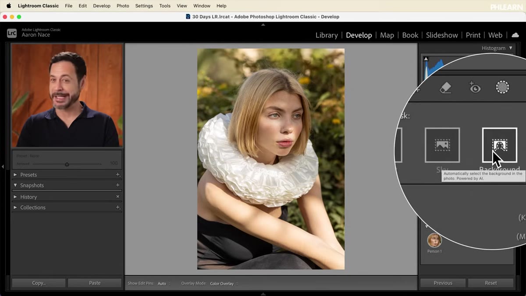This screenshot has width=526, height=296.
Task: Open the File menu
Action: click(68, 6)
